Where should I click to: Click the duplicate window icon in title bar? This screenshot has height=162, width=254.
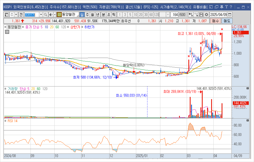click(216, 7)
